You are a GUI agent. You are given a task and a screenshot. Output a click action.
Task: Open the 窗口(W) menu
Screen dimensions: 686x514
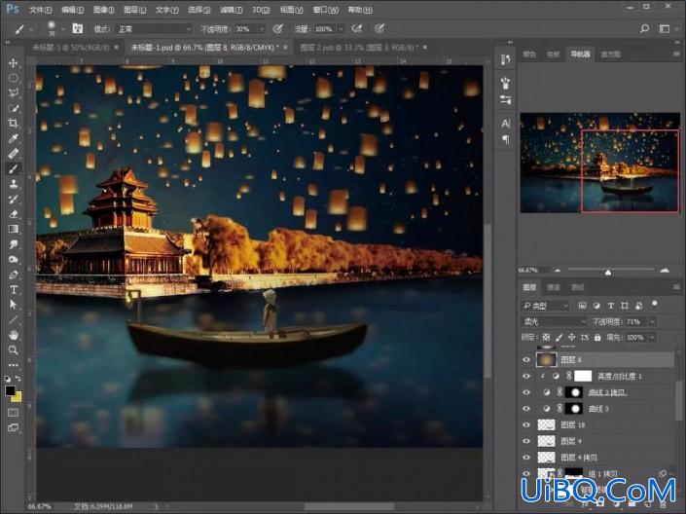pyautogui.click(x=326, y=10)
